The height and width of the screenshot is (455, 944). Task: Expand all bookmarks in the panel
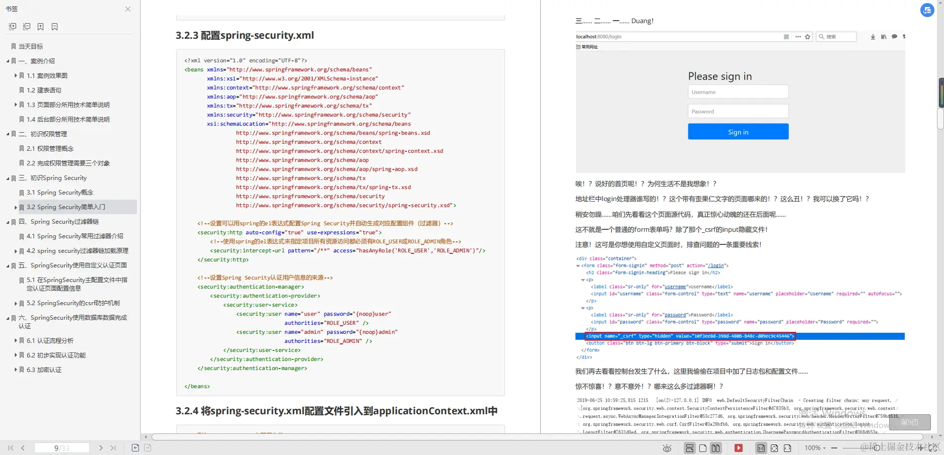[x=12, y=27]
